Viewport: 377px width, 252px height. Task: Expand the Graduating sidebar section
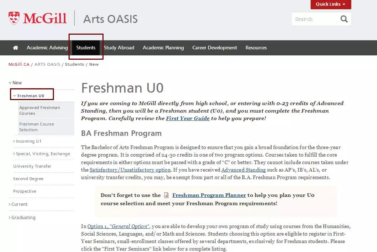click(x=10, y=218)
